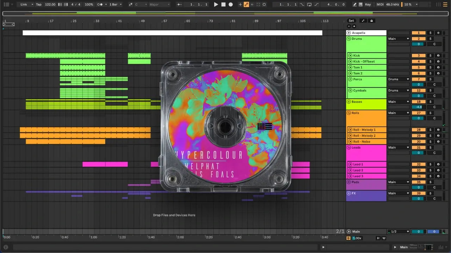Click the Stop transport button
Screen dimensions: 451x253
[x=223, y=5]
